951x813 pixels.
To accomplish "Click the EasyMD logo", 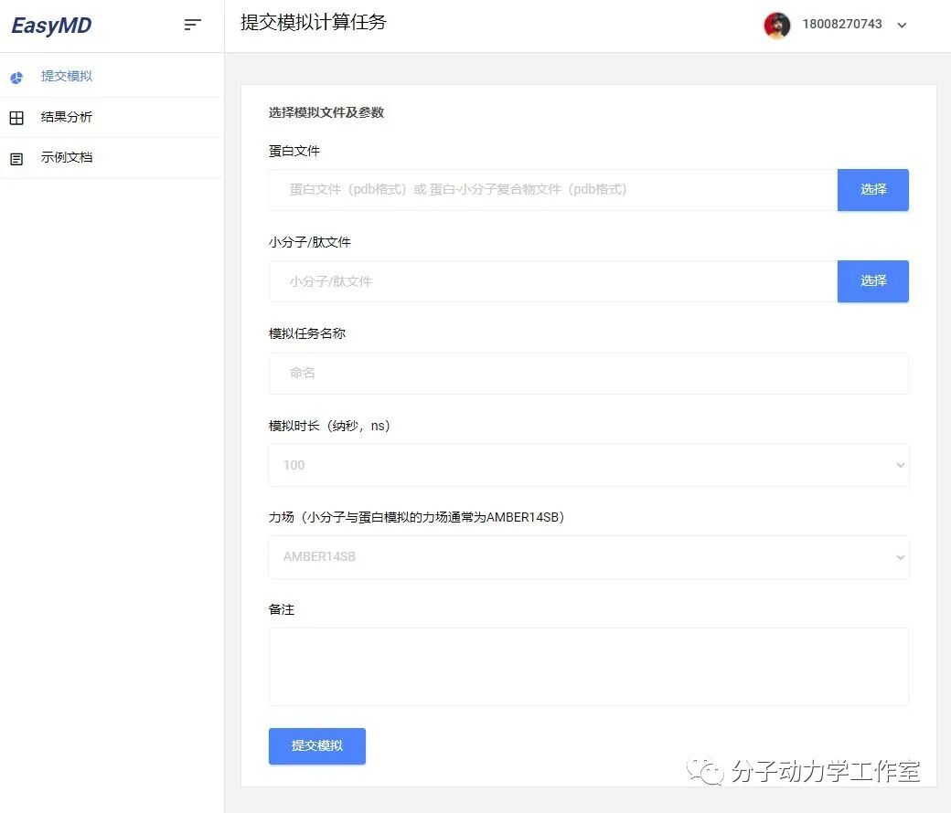I will coord(50,25).
